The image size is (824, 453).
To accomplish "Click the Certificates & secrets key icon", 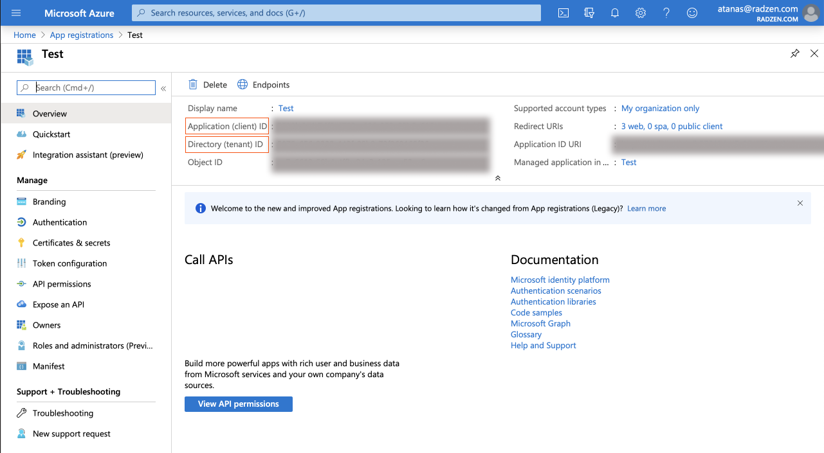I will (x=21, y=243).
